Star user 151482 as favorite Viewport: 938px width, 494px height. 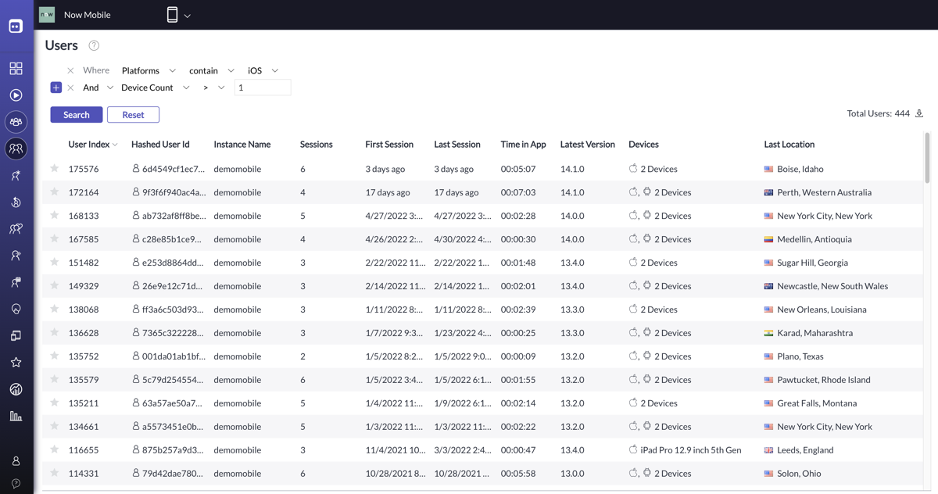click(x=55, y=263)
